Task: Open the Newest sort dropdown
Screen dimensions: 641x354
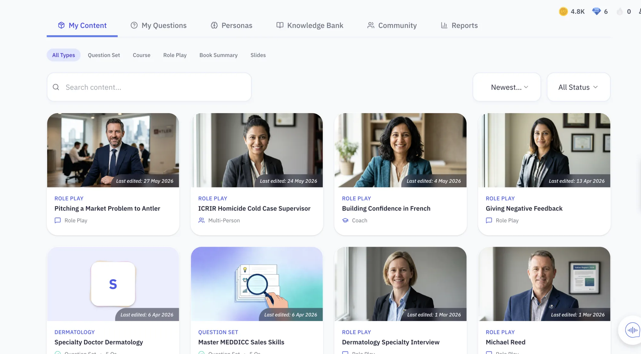Action: click(507, 87)
